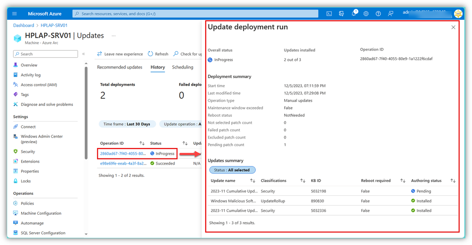472x245 pixels.
Task: Select KB ID 890830 cell
Action: coord(317,201)
